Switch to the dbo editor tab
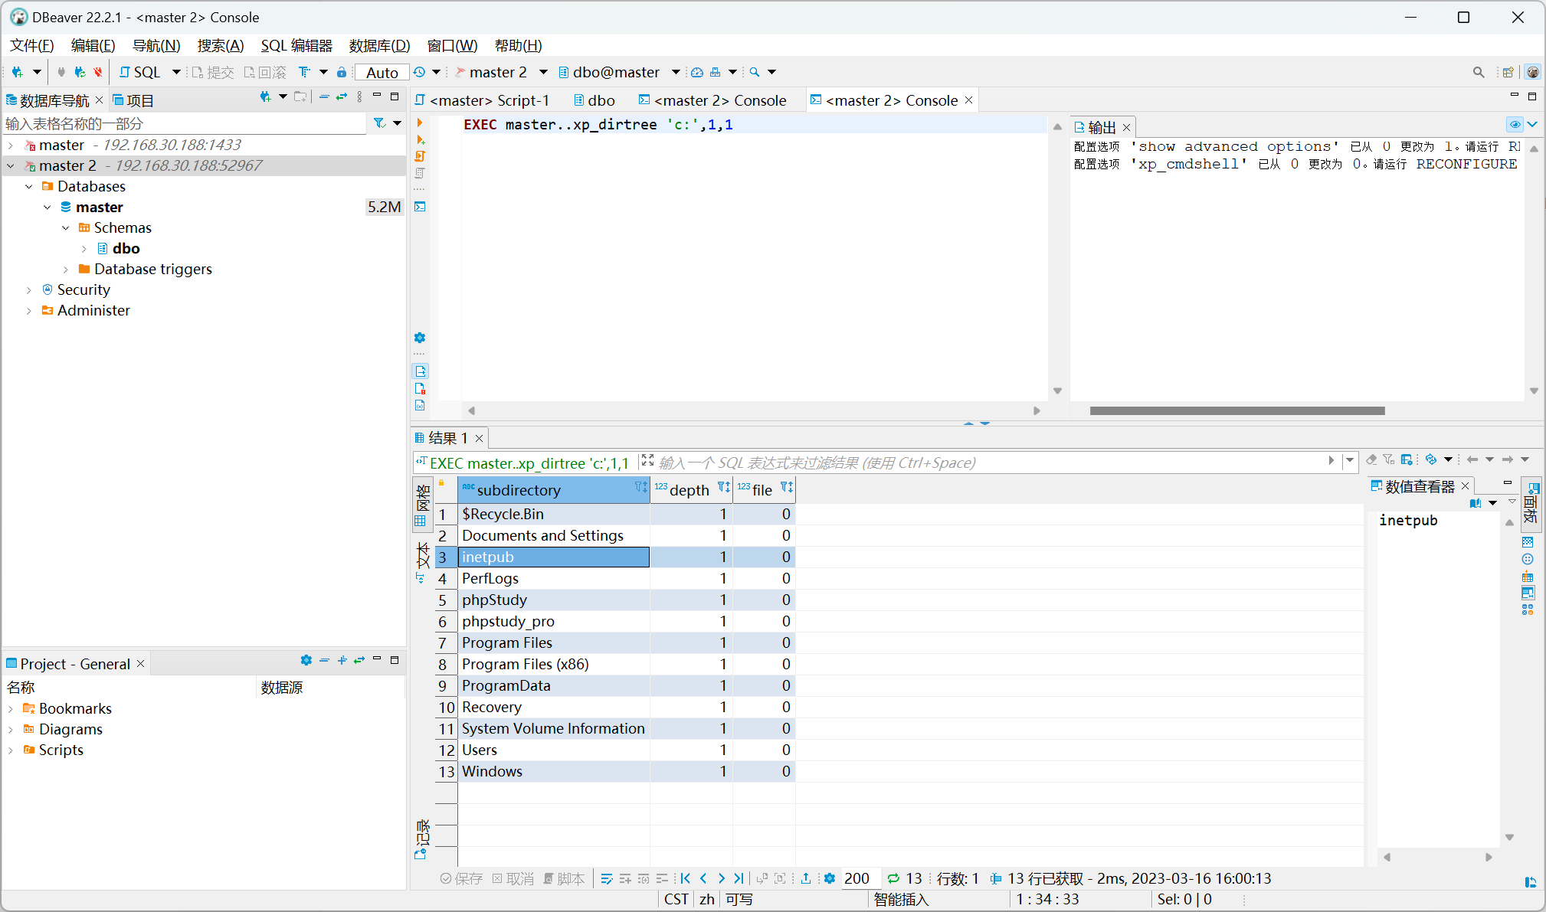This screenshot has height=912, width=1546. 594,100
